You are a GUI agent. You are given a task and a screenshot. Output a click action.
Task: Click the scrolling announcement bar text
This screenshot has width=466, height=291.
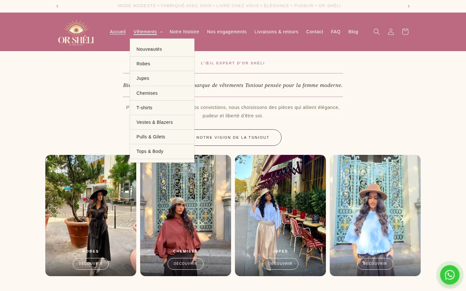(229, 6)
